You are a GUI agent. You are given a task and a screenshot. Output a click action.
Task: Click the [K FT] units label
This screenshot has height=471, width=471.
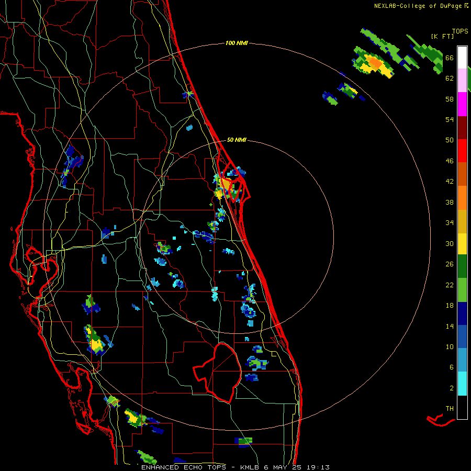coord(442,37)
